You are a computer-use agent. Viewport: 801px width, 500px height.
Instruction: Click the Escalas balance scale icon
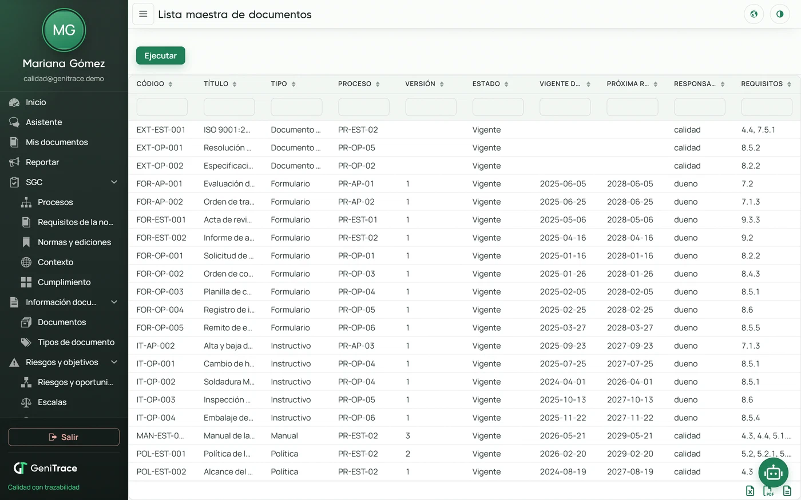26,402
